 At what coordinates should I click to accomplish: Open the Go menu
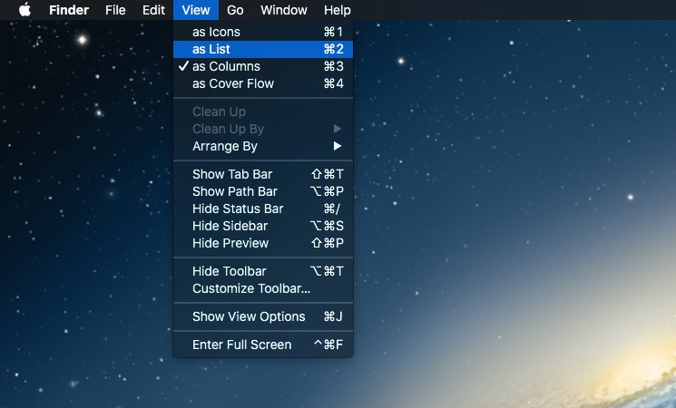(x=235, y=10)
